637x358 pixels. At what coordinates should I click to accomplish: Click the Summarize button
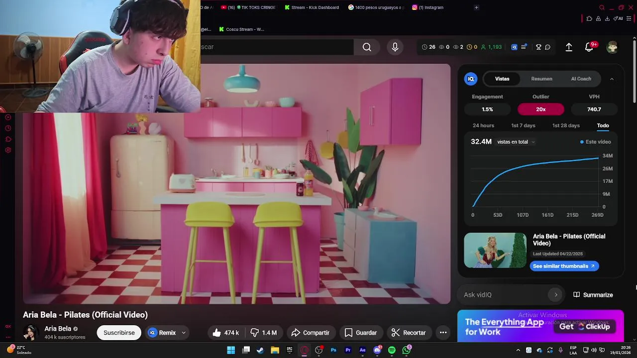[593, 295]
